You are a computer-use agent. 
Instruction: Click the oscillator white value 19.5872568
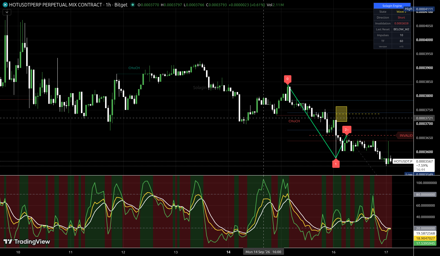pyautogui.click(x=425, y=233)
